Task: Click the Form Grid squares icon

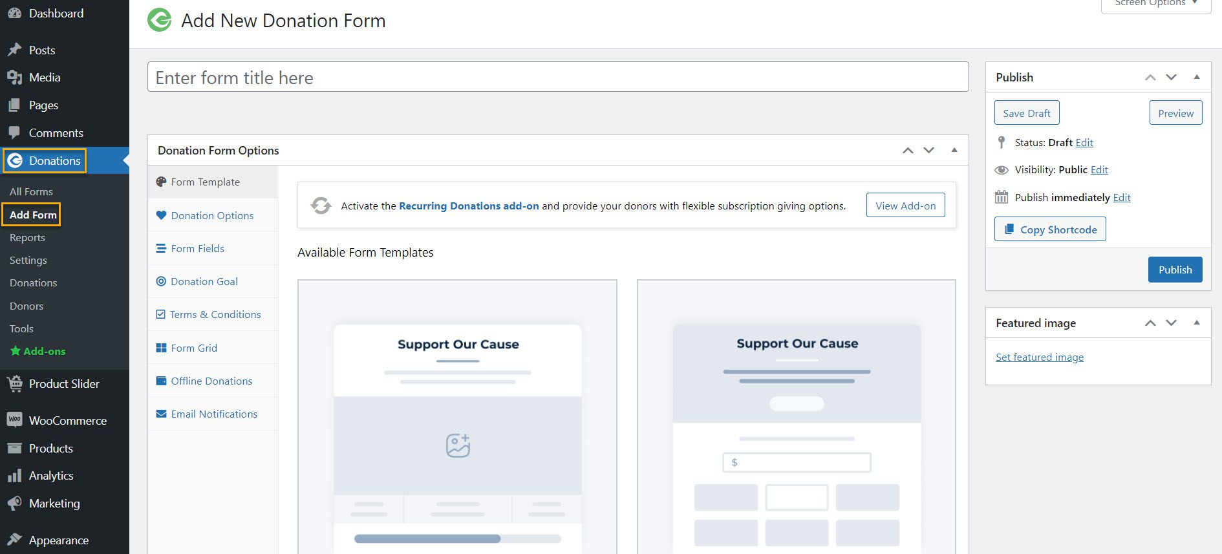Action: pyautogui.click(x=161, y=348)
